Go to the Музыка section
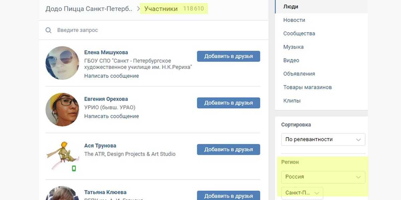Screen dimensions: 401x200 pos(293,47)
